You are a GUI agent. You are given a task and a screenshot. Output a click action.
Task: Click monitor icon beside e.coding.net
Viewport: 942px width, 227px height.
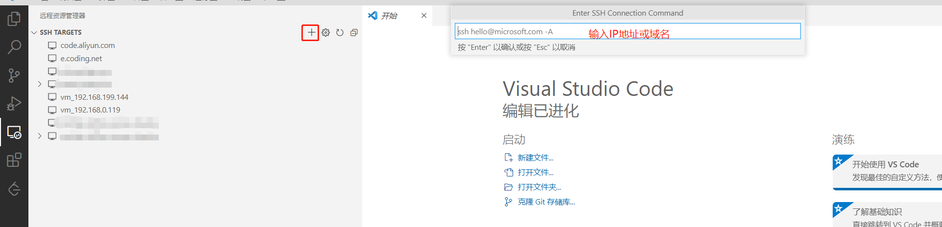point(52,58)
